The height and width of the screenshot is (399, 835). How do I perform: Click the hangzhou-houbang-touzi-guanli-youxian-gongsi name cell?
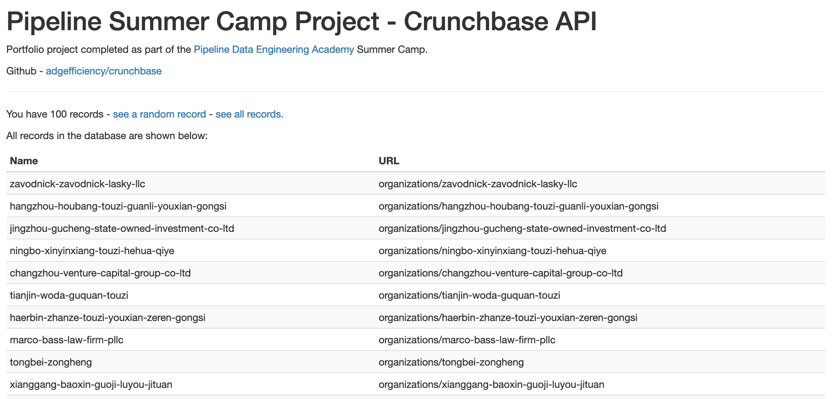tap(191, 206)
